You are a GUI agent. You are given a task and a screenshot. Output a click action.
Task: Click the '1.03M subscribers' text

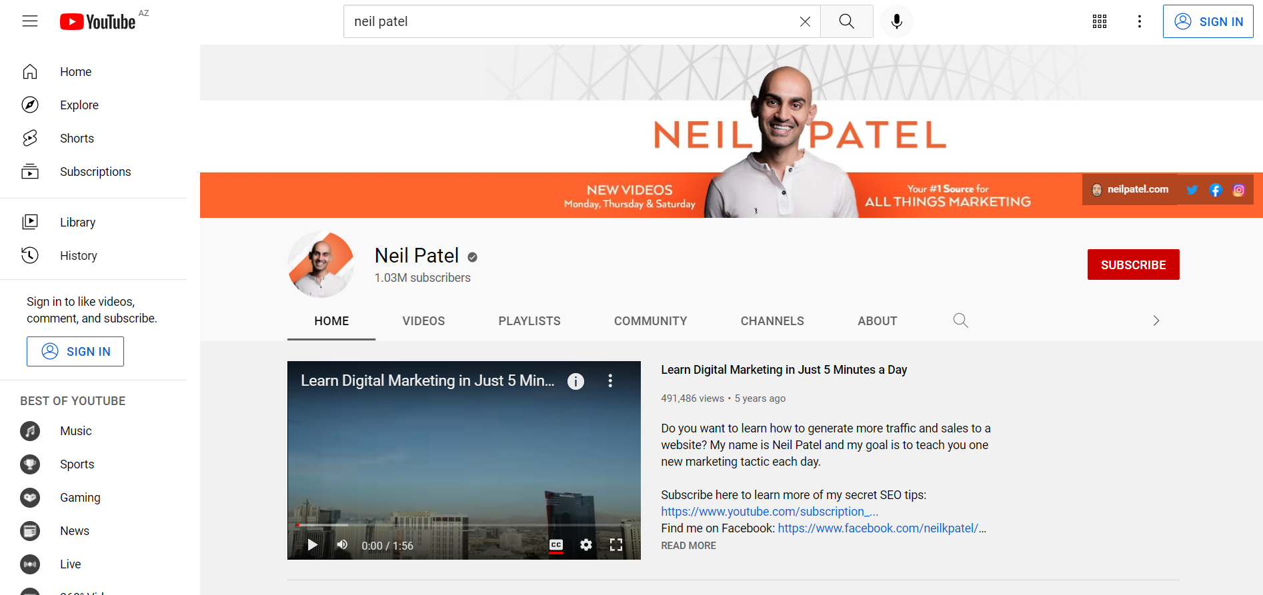click(x=422, y=278)
